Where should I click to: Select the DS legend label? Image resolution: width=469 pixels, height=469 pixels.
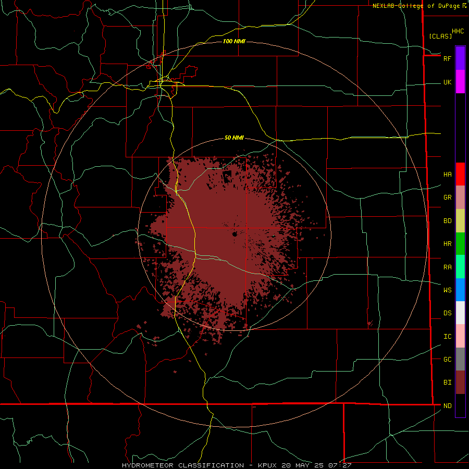coord(447,313)
